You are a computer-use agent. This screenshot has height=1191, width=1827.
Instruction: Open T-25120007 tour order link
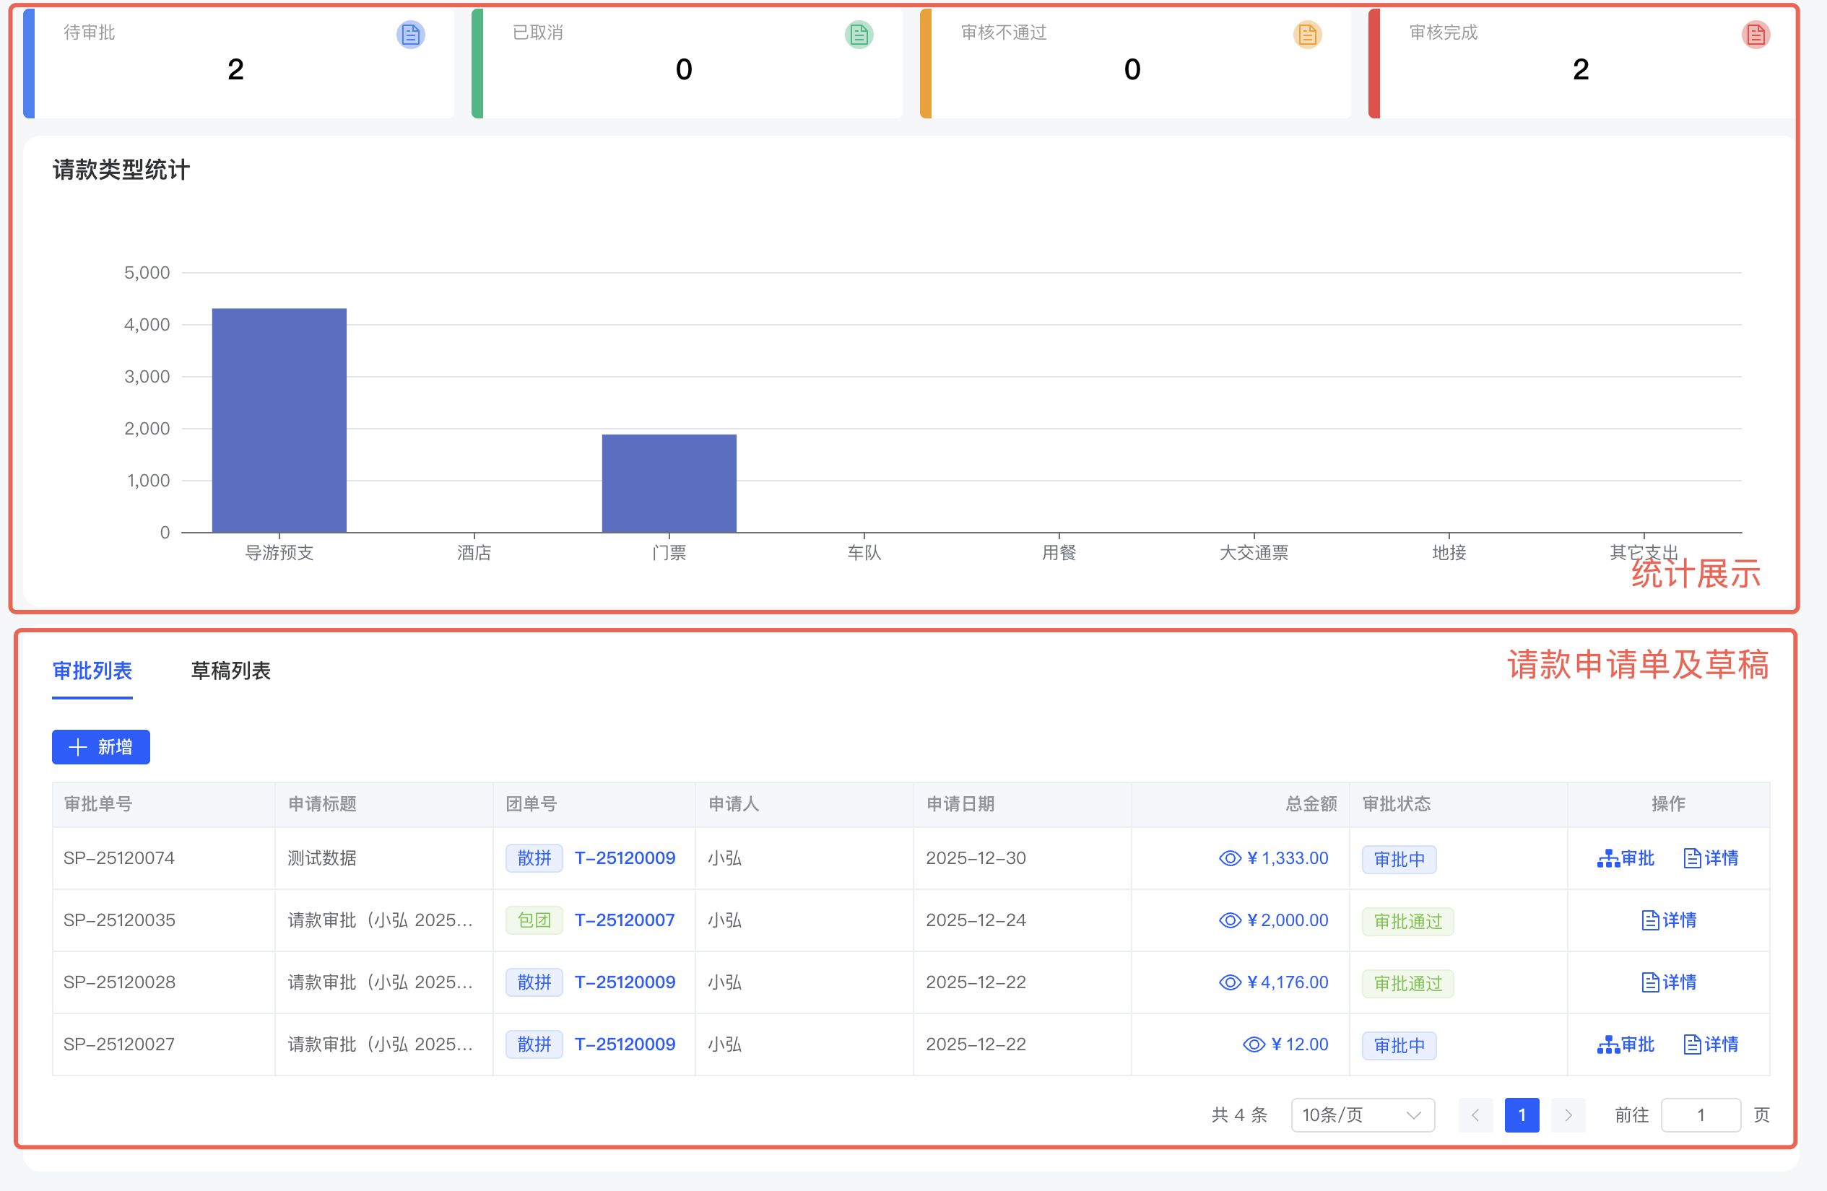click(624, 920)
